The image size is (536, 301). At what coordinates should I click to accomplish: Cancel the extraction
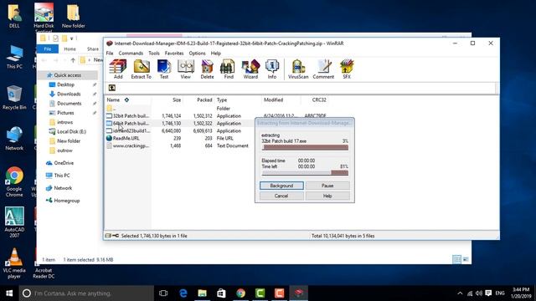point(281,196)
